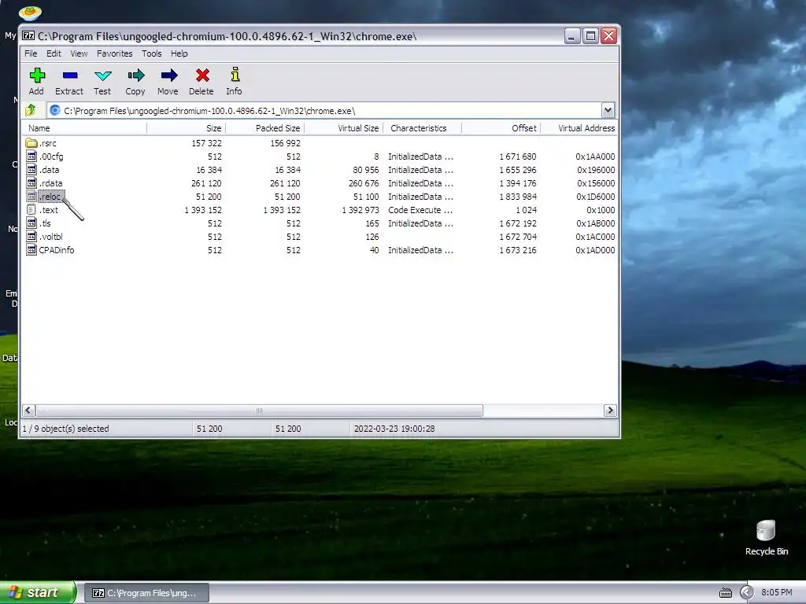
Task: Click the red Delete icon
Action: tap(202, 75)
